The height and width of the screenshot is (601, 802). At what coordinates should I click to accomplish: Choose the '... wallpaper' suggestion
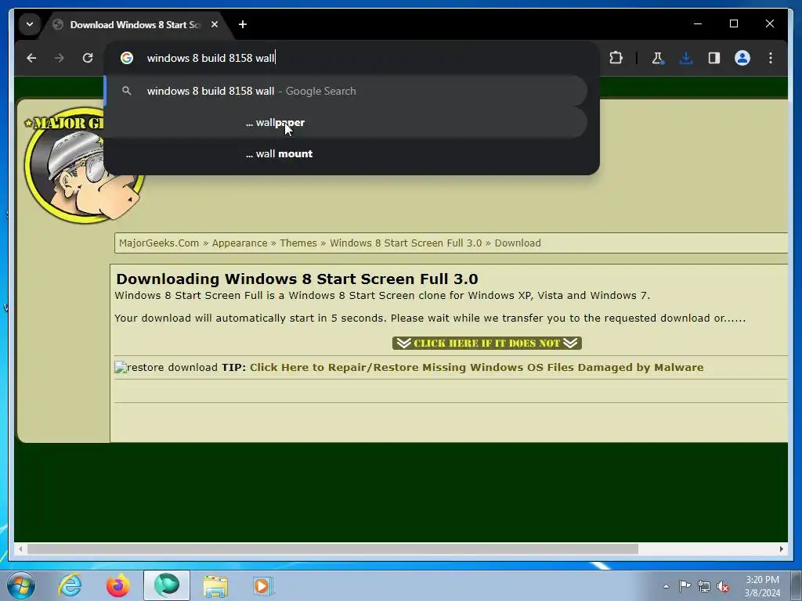(346, 123)
